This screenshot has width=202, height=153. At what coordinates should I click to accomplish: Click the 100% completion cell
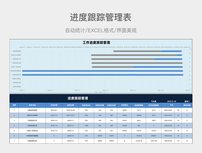(x=86, y=126)
